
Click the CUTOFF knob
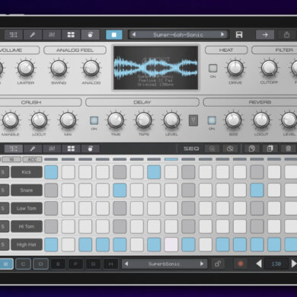tap(269, 68)
